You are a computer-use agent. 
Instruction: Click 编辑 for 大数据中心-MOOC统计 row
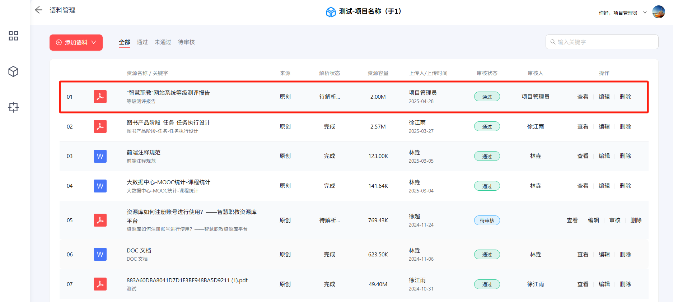[604, 186]
